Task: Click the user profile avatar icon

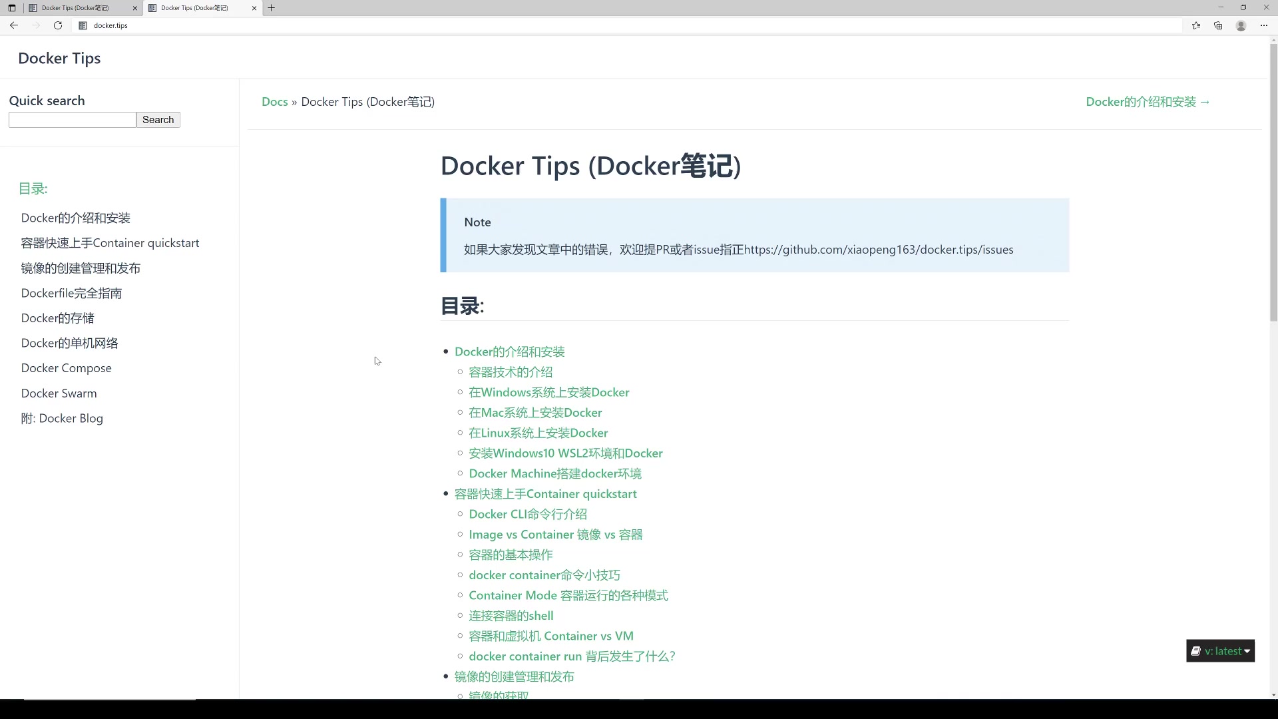Action: click(1241, 25)
